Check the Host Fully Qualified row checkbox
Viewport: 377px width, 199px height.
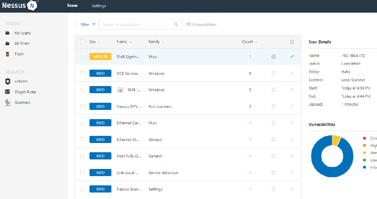pyautogui.click(x=83, y=156)
